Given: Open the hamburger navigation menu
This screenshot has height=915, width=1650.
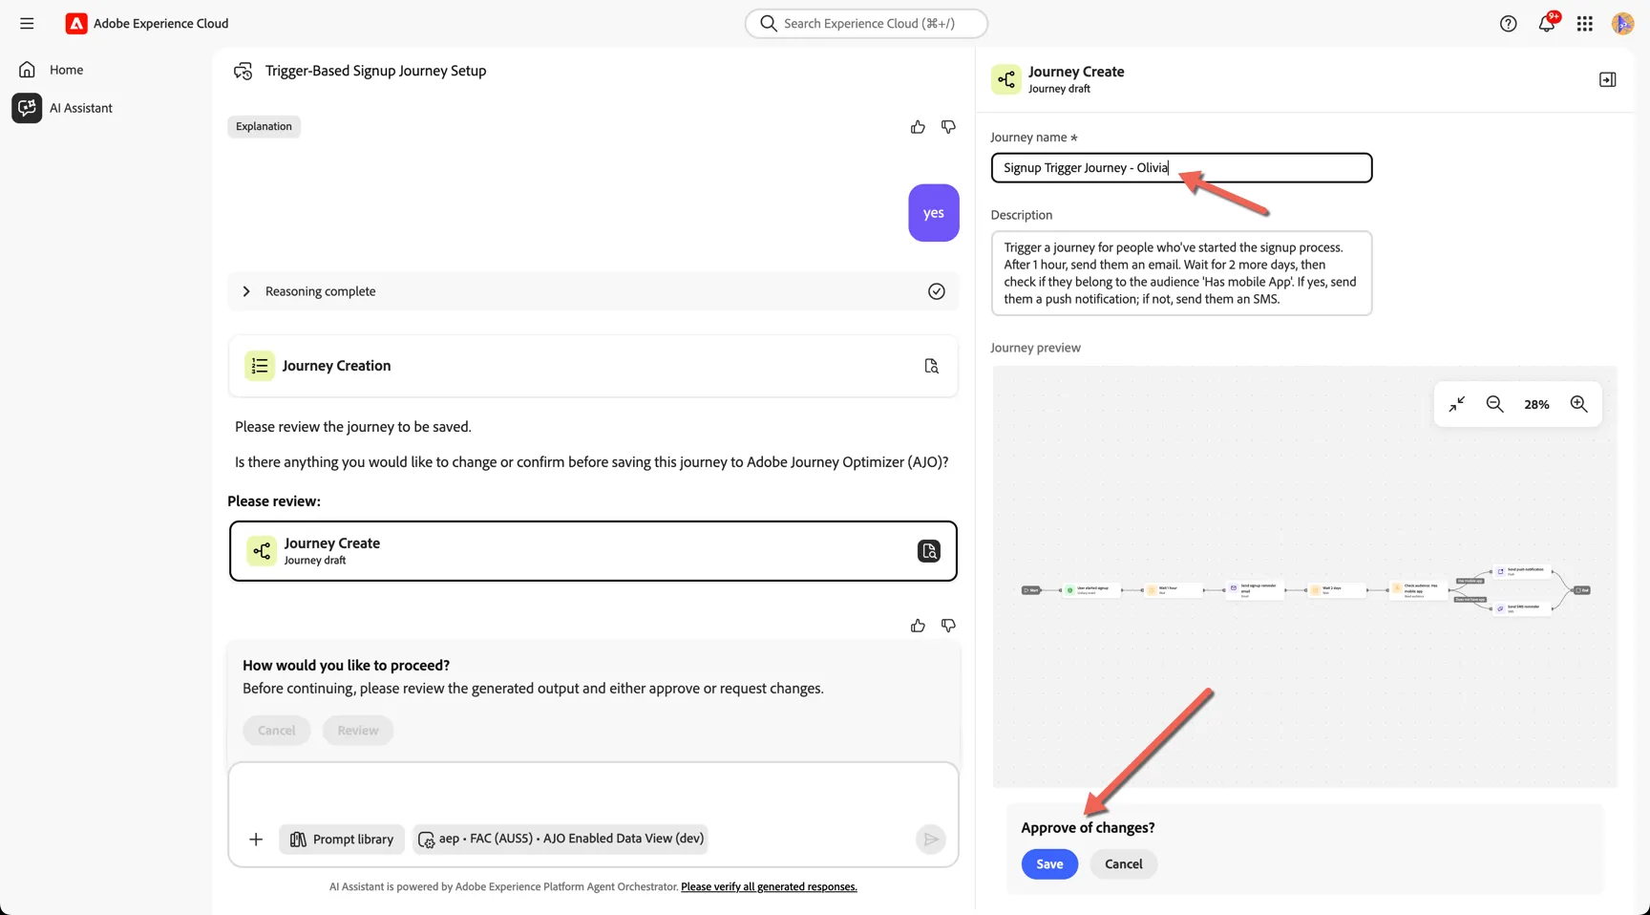Looking at the screenshot, I should (x=27, y=23).
